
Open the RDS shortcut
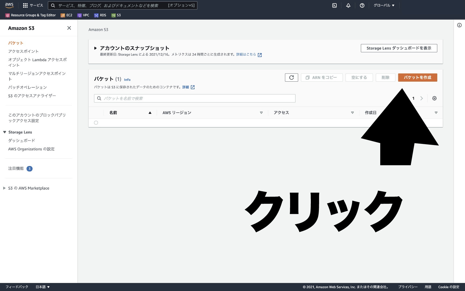pyautogui.click(x=100, y=15)
